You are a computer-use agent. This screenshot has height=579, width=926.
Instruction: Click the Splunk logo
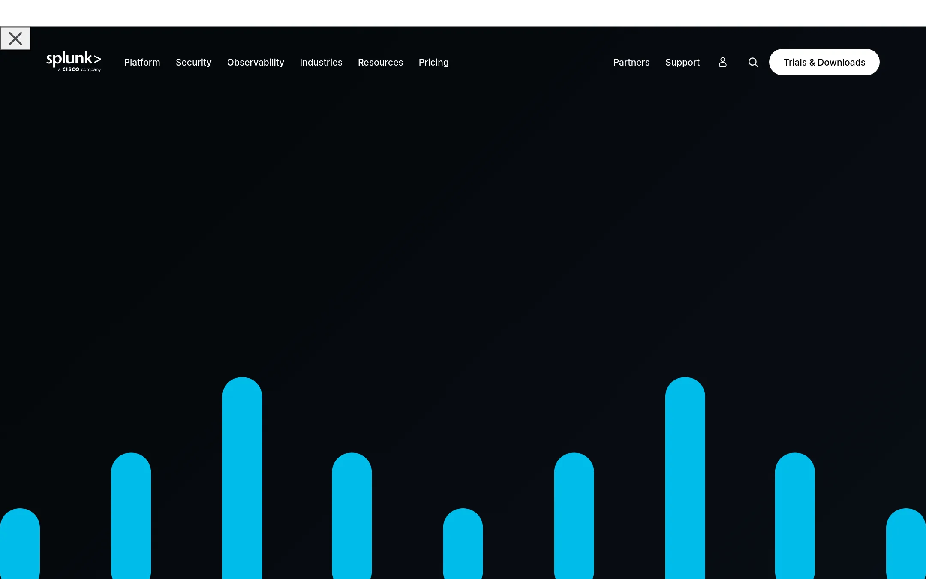[74, 62]
